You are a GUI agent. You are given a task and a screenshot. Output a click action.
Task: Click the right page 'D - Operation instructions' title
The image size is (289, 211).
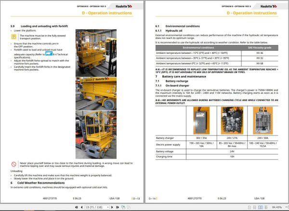coord(252,13)
